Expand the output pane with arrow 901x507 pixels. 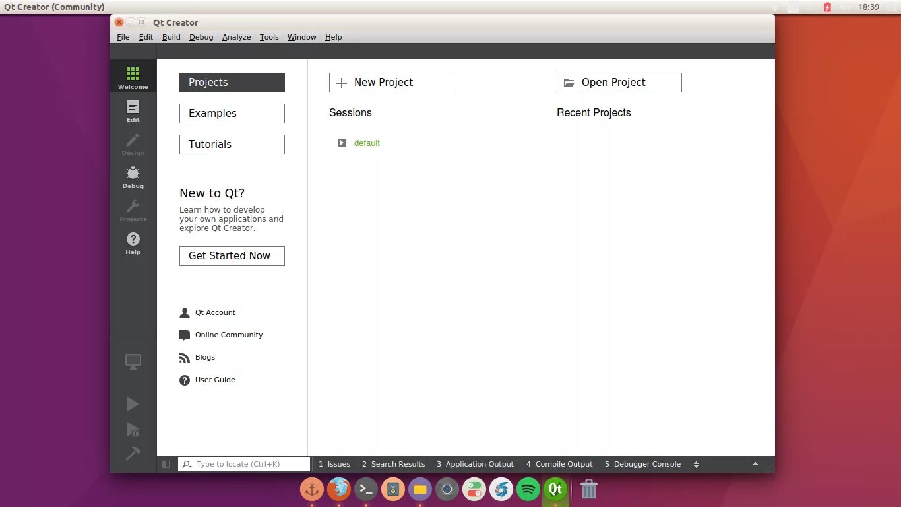[x=755, y=464]
